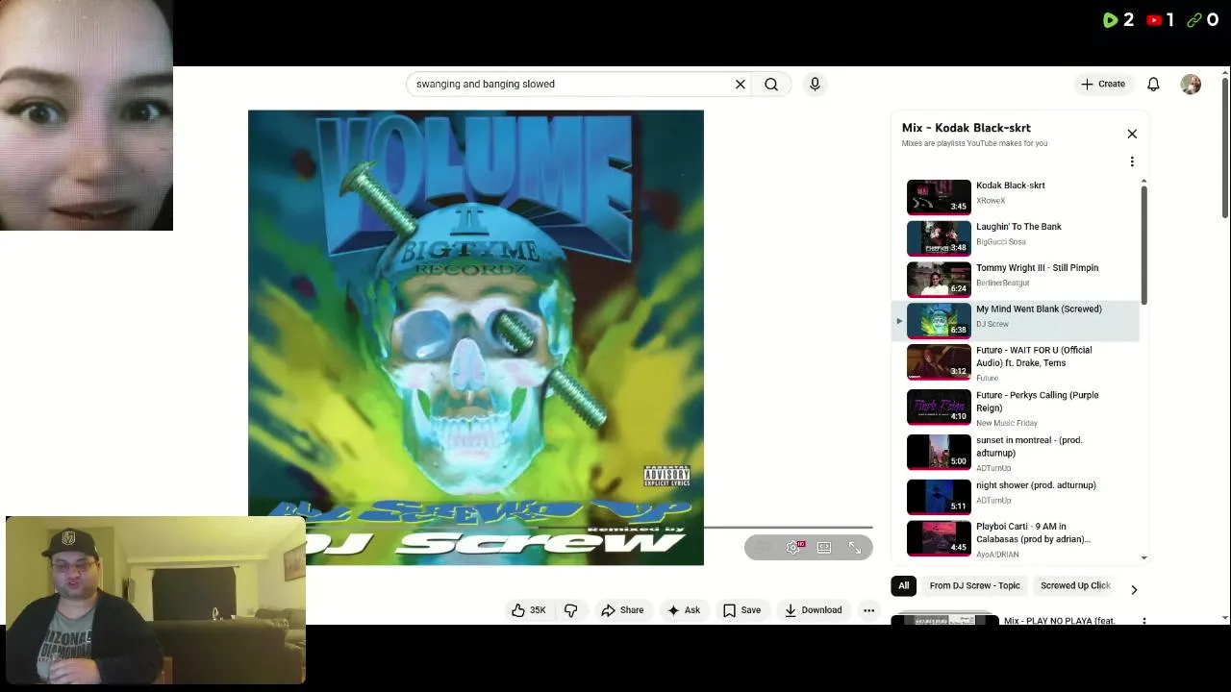Image resolution: width=1231 pixels, height=692 pixels.
Task: Open Playboi Carti - 9 AM in Calabasas
Action: coord(1016,538)
